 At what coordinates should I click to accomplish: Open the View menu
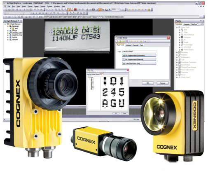click(18, 6)
